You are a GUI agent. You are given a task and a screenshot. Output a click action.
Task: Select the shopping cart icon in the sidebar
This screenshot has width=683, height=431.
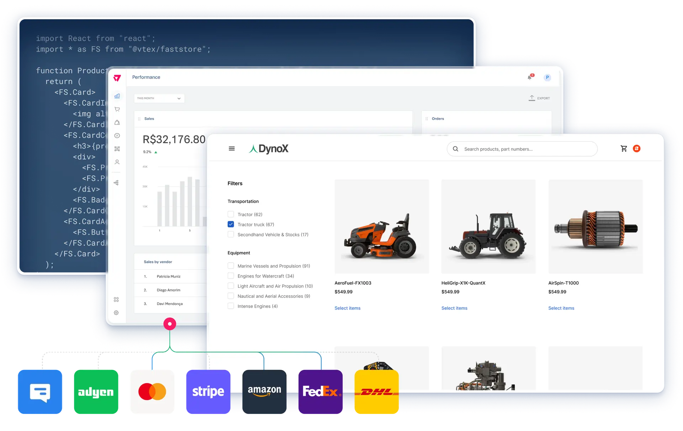[116, 109]
